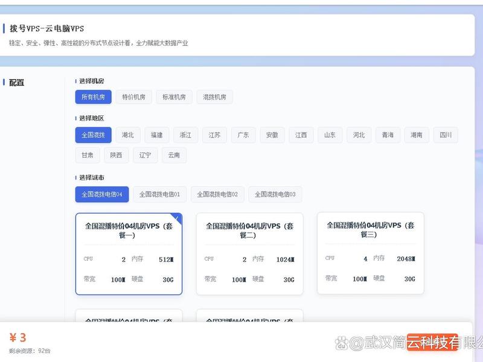Pick 河北 region
This screenshot has width=483, height=362.
(359, 135)
